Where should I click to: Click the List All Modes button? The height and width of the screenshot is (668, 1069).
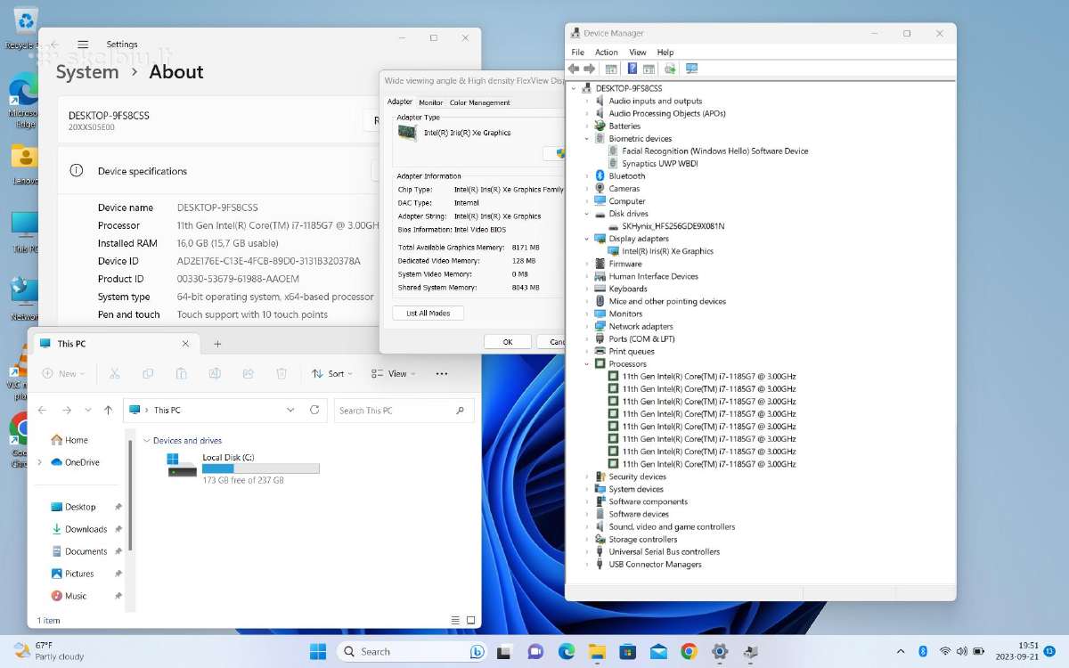click(x=428, y=314)
